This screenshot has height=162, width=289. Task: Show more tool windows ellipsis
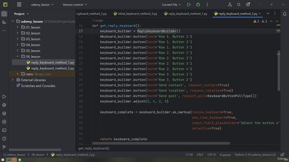pos(4,31)
